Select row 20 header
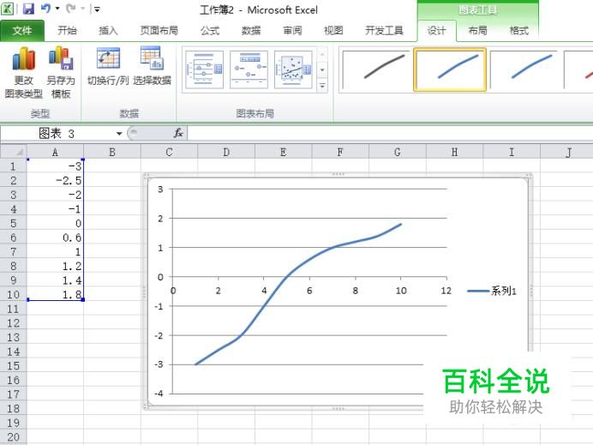This screenshot has height=445, width=593. click(13, 437)
